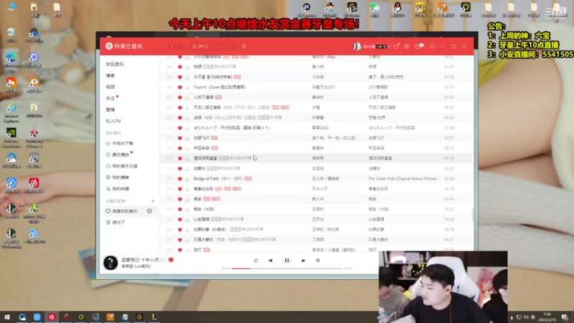This screenshot has width=574, height=323.
Task: Open 发现音乐 in the sidebar
Action: (115, 64)
